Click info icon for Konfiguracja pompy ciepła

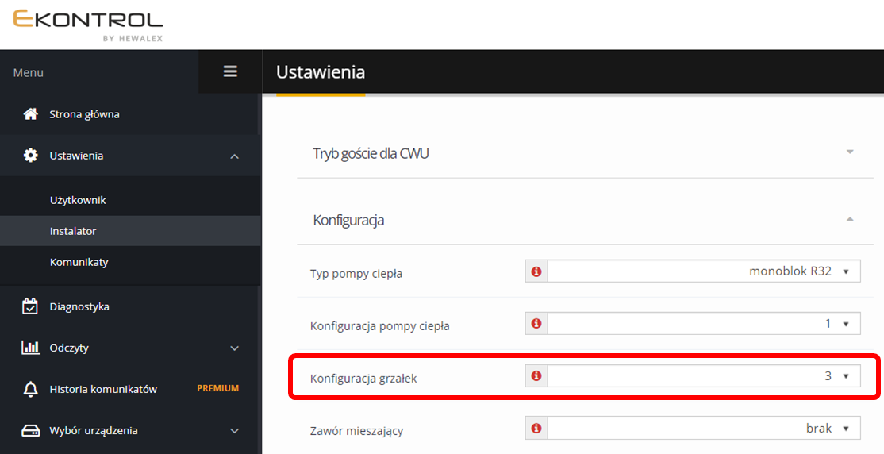click(536, 324)
